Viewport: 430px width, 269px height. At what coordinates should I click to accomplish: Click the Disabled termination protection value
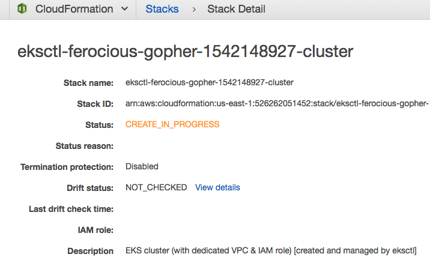pyautogui.click(x=142, y=166)
